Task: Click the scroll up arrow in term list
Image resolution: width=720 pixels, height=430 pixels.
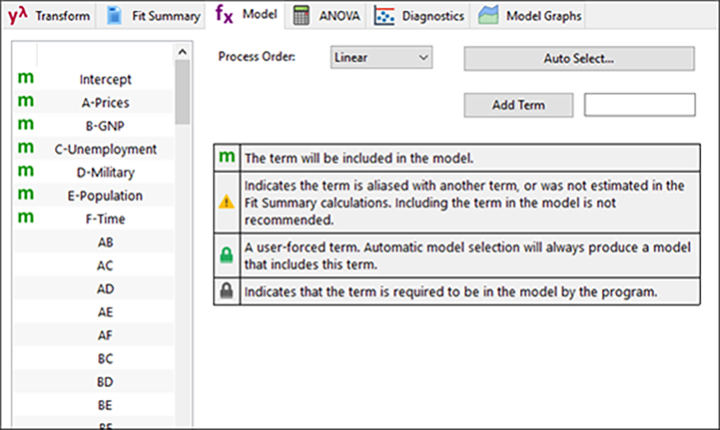Action: (x=183, y=52)
